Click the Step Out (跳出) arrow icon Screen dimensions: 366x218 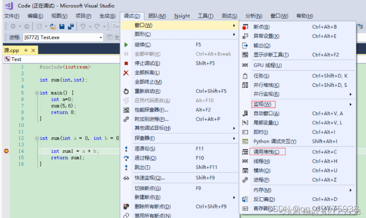[x=126, y=168]
